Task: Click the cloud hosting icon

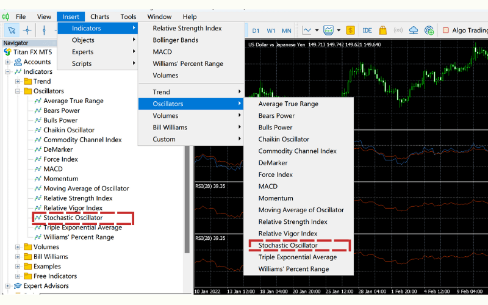Action: click(x=414, y=30)
